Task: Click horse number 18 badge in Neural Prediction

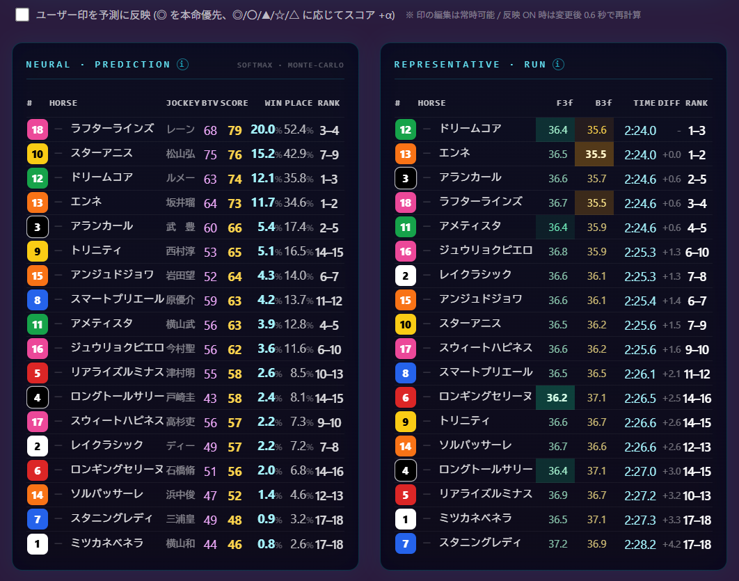Action: pyautogui.click(x=38, y=129)
